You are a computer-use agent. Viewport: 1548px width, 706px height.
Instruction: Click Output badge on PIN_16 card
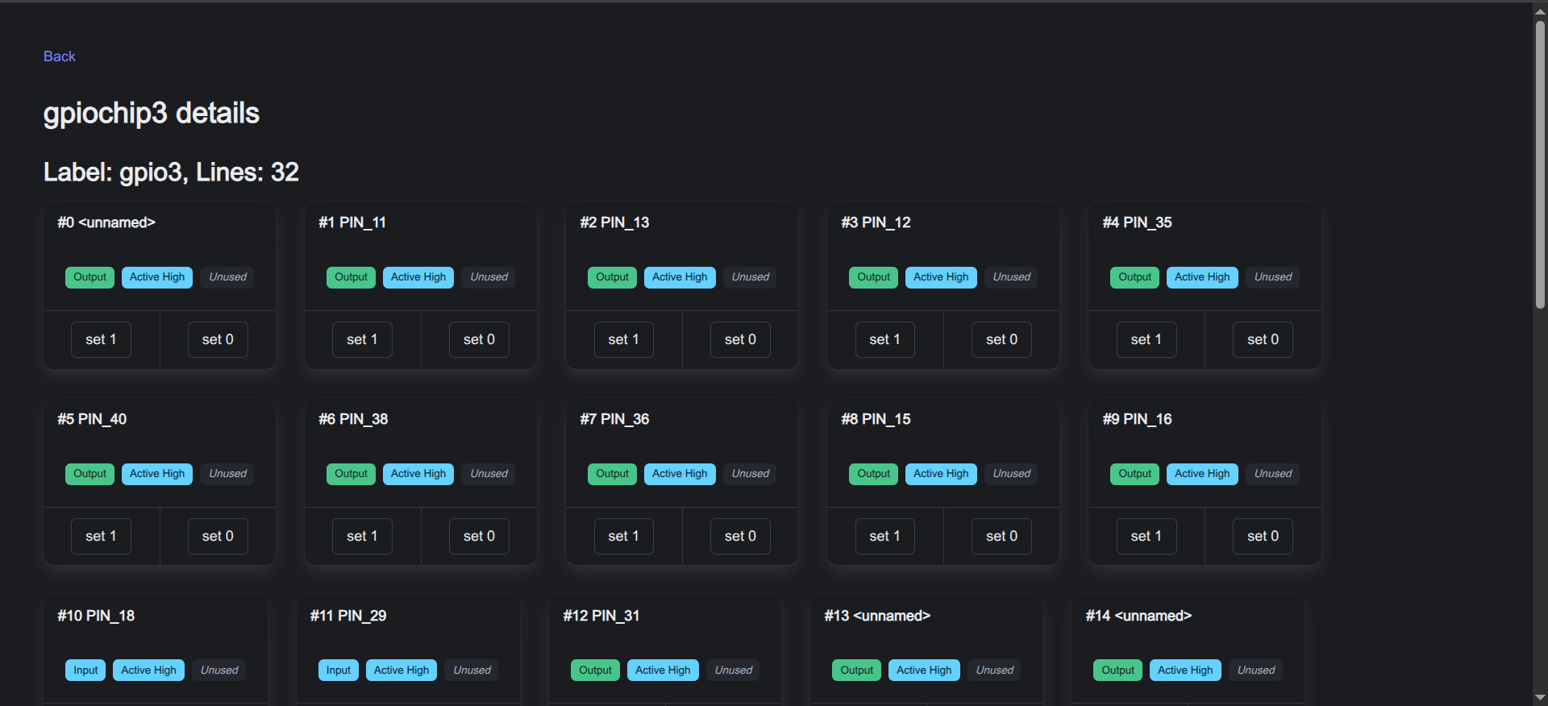click(x=1134, y=474)
